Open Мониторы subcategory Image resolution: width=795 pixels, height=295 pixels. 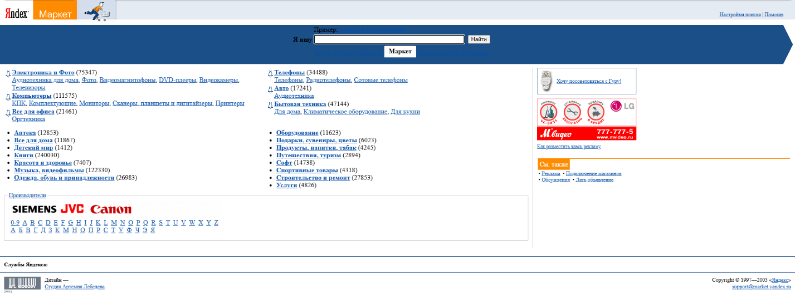tap(94, 104)
